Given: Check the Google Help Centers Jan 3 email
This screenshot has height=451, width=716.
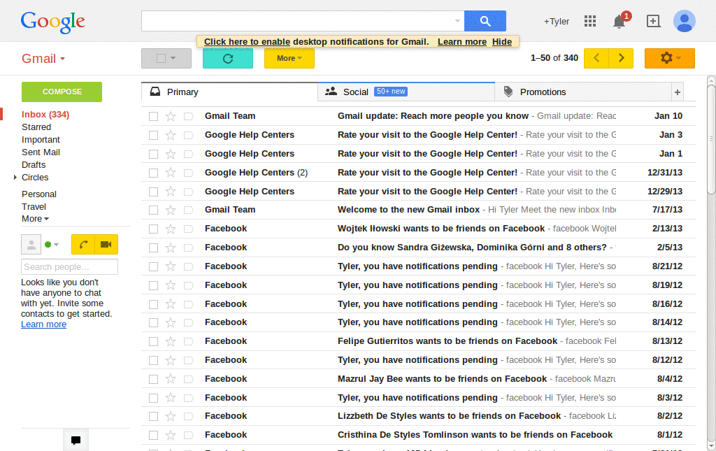Looking at the screenshot, I should (153, 135).
